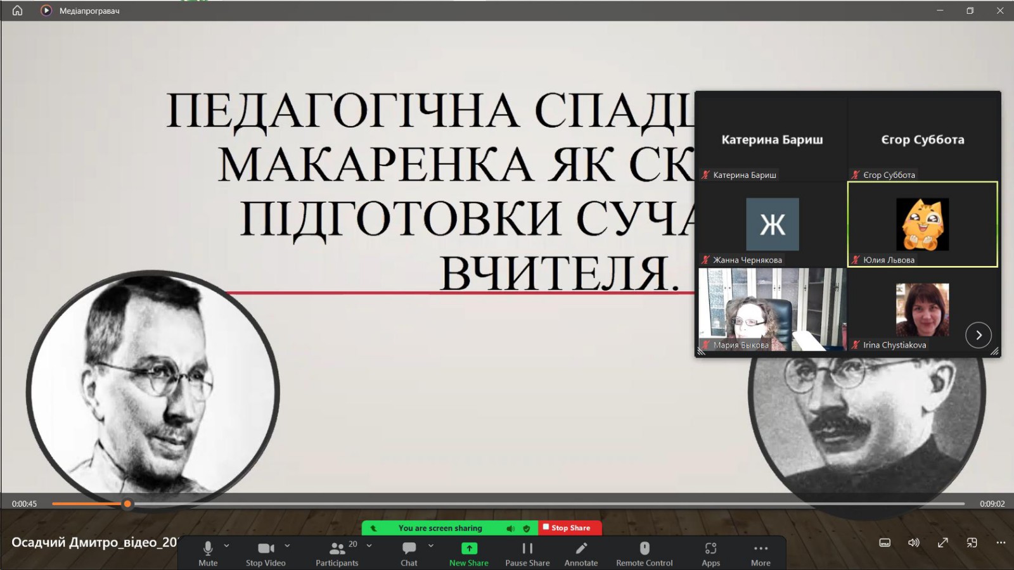
Task: Open the Annotate pencil tool
Action: tap(581, 548)
